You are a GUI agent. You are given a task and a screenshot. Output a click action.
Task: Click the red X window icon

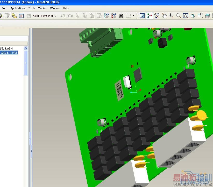[21, 16]
